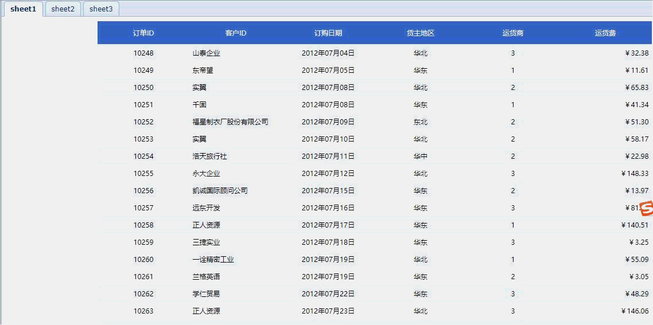Click the 客户ID column header

point(236,33)
